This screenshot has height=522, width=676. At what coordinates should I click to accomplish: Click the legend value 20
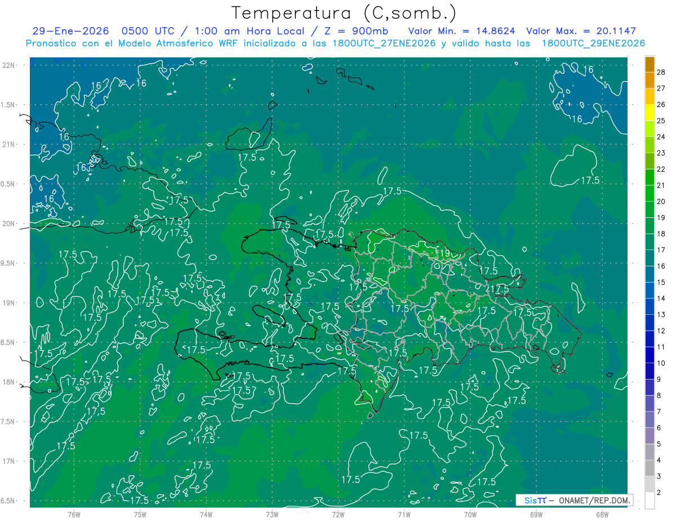point(661,201)
